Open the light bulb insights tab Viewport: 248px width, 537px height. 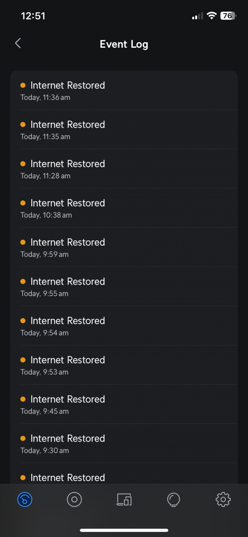(x=174, y=499)
